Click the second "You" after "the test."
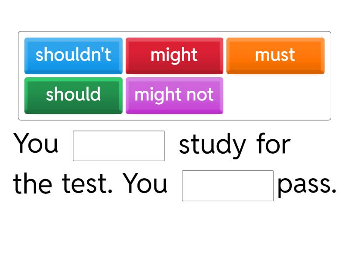 tap(145, 183)
